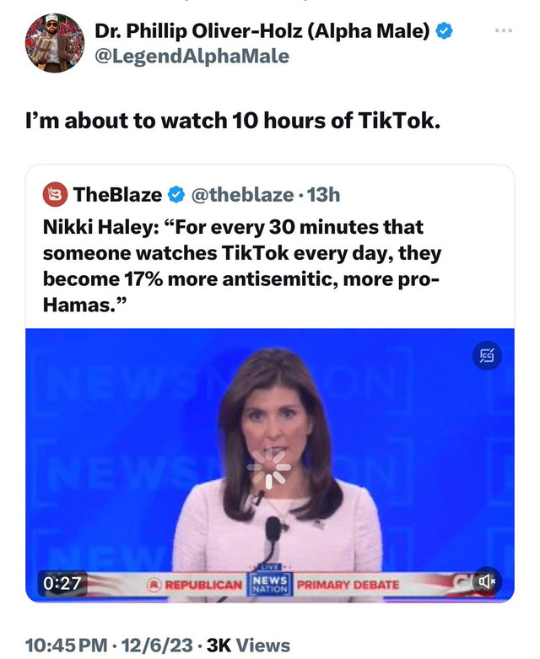Toggle the captions icon on the video
The image size is (540, 659).
click(486, 358)
